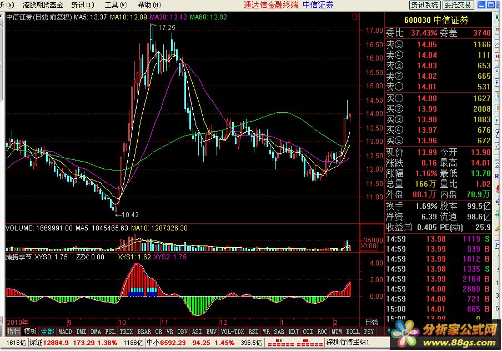Image resolution: width=502 pixels, height=351 pixels.
Task: Select the ROC indicator tab
Action: [322, 332]
